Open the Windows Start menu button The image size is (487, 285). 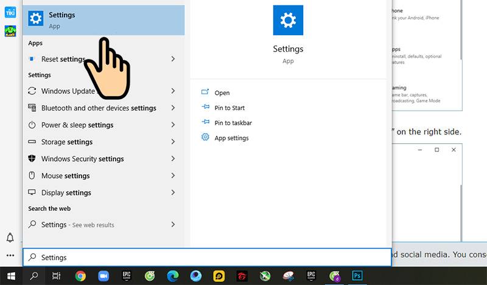11,276
